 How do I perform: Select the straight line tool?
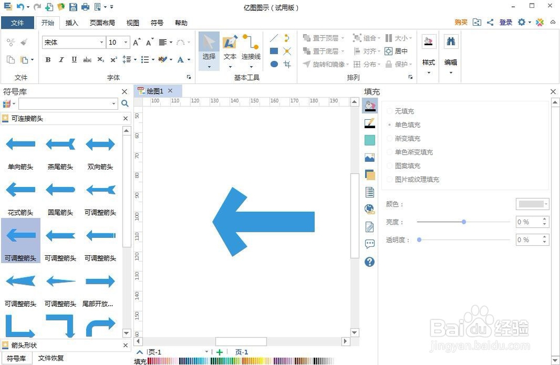pyautogui.click(x=274, y=38)
